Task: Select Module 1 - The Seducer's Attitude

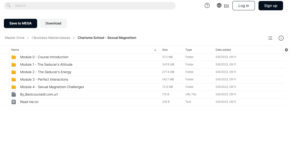Action: click(46, 65)
